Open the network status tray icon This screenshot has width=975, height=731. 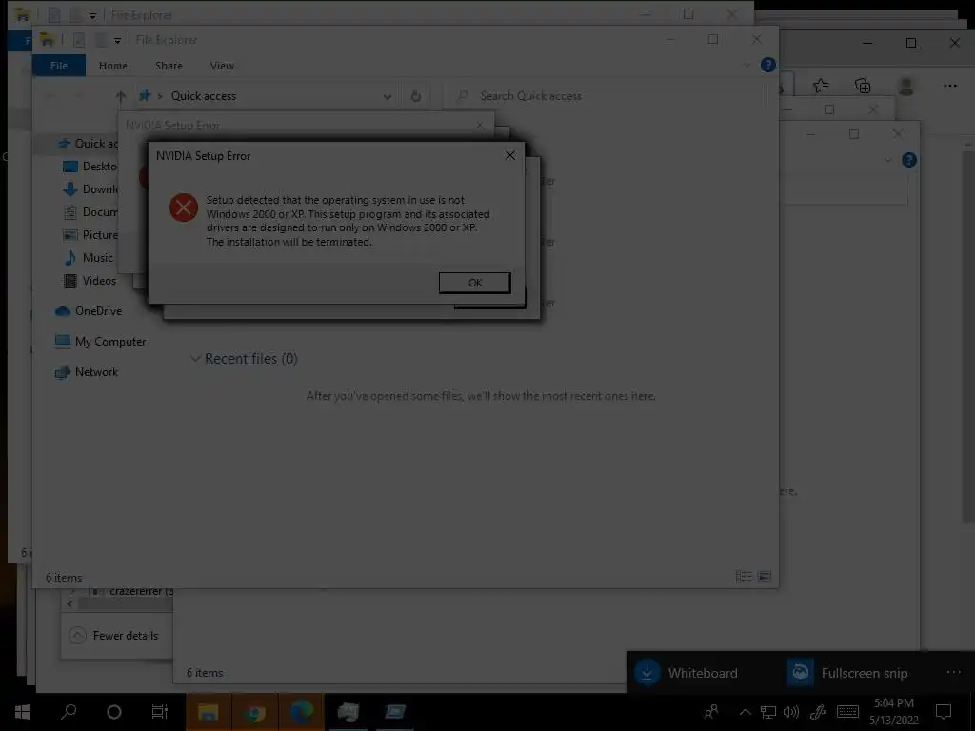(x=768, y=712)
